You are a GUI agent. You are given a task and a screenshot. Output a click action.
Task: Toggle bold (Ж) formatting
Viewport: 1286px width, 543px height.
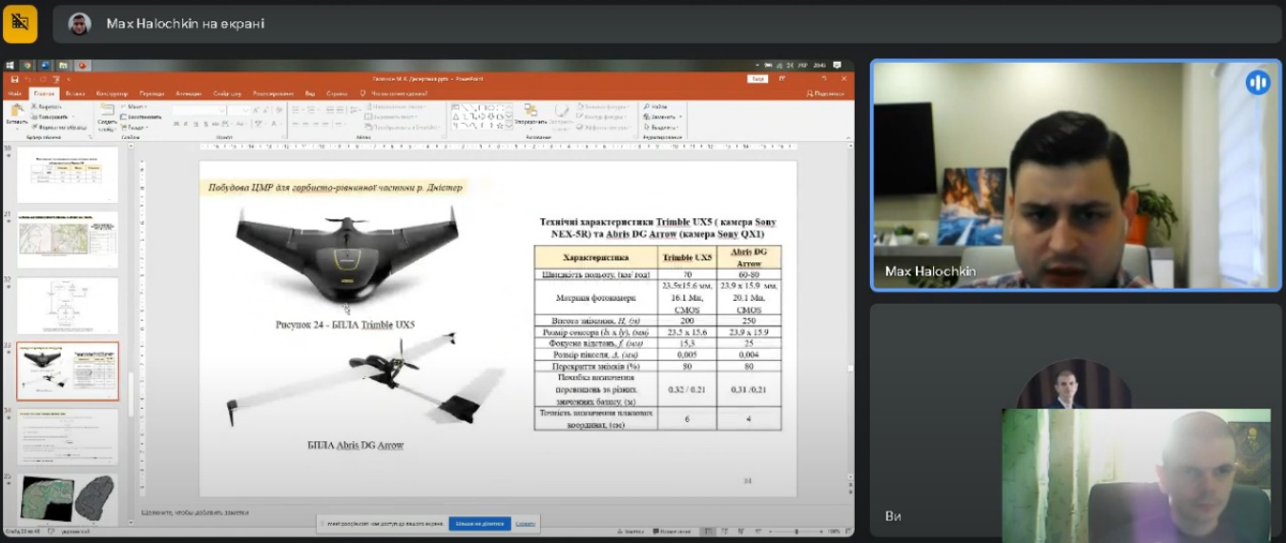tap(176, 124)
